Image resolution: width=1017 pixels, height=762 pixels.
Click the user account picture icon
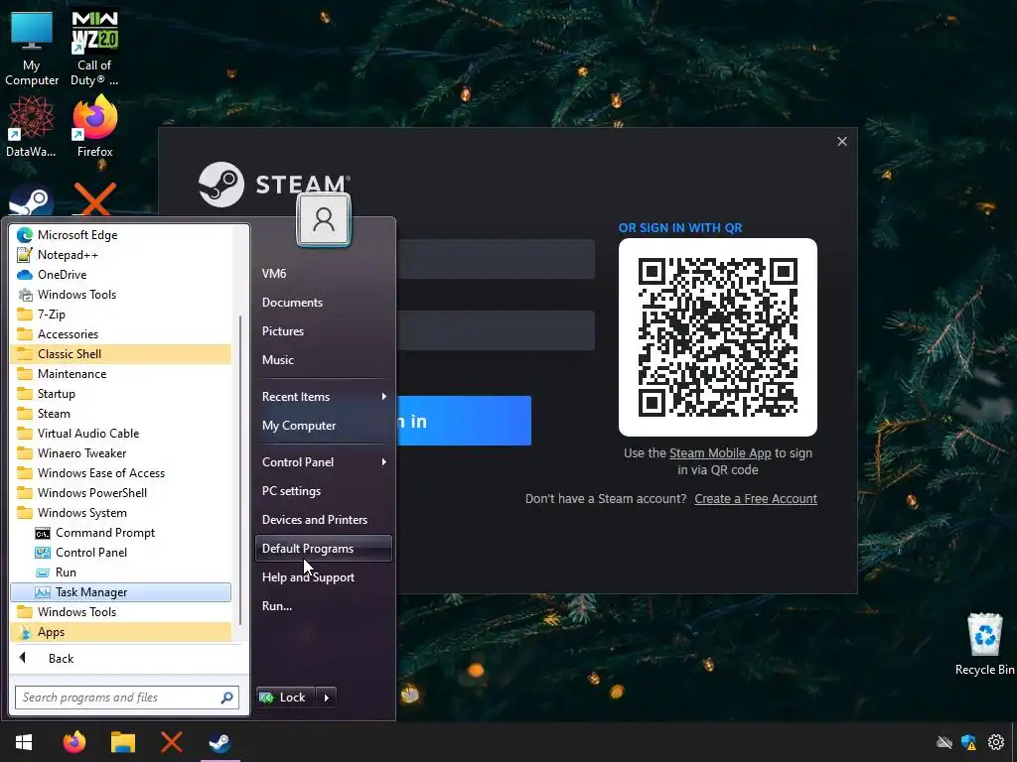[324, 220]
